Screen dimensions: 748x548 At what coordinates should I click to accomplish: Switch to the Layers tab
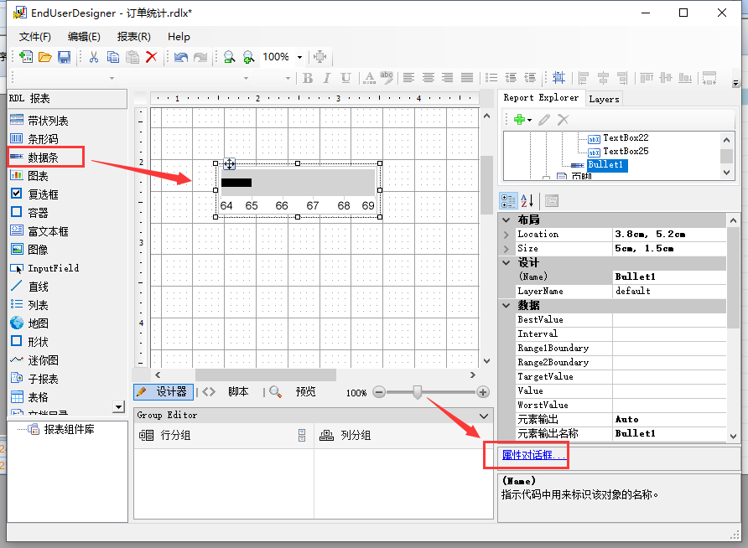pos(604,99)
